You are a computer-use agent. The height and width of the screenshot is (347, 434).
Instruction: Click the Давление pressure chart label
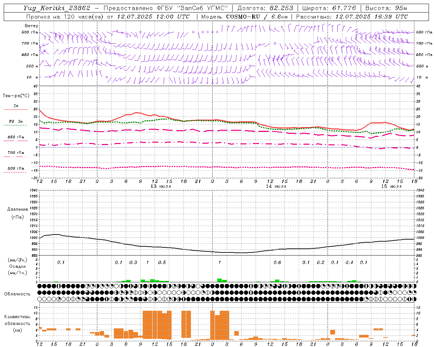click(17, 209)
